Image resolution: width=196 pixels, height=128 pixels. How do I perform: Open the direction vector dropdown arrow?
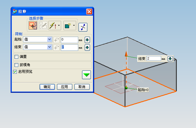[x=59, y=26]
